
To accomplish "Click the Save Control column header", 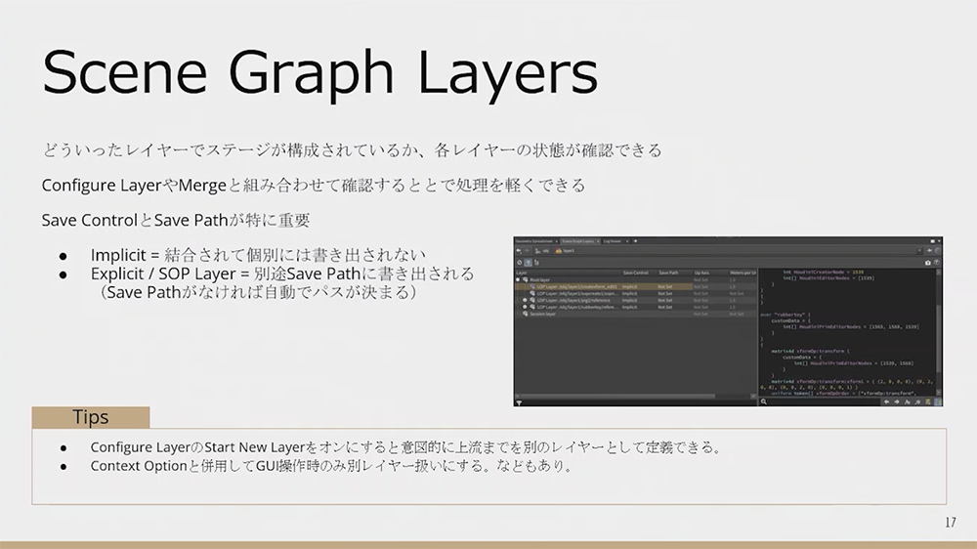I will point(635,272).
